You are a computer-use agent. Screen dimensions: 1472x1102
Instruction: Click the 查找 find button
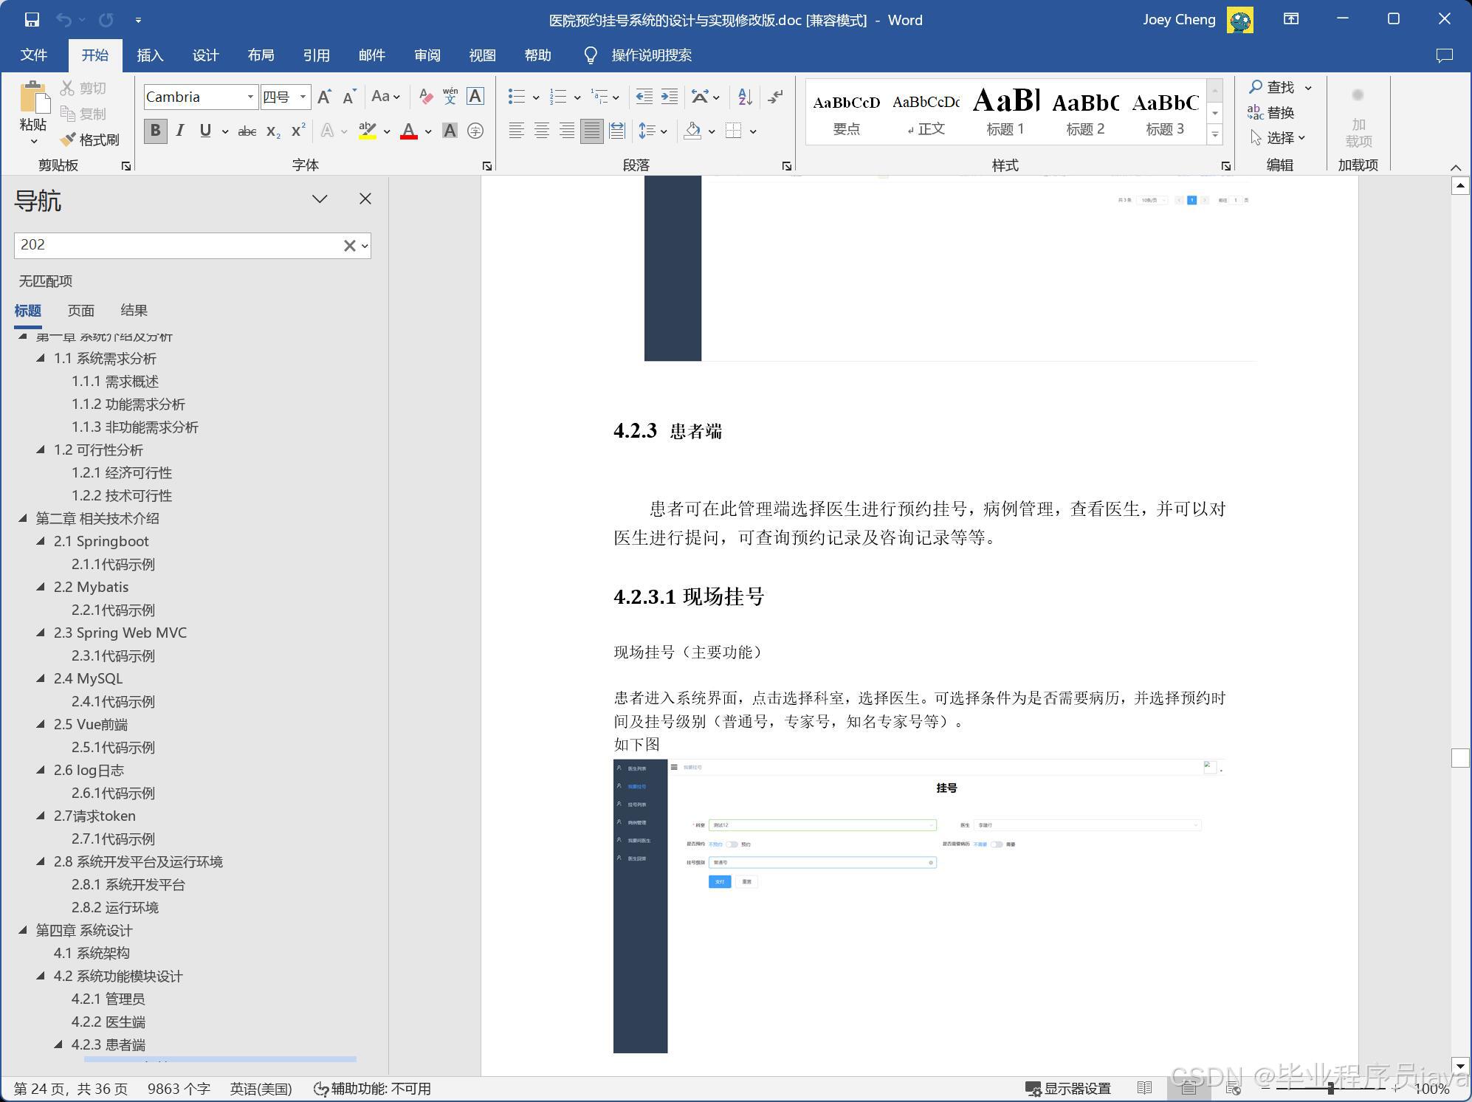tap(1272, 87)
